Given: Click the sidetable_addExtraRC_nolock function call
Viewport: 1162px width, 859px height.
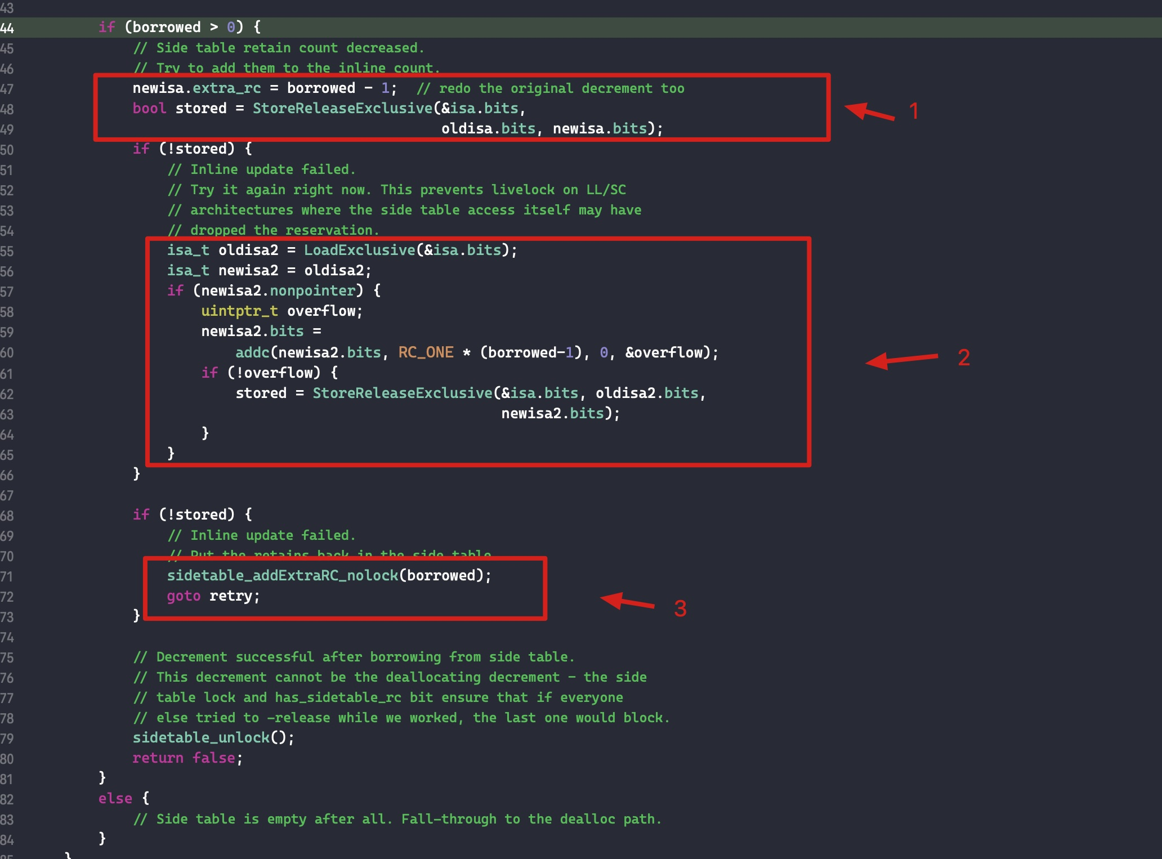Looking at the screenshot, I should tap(282, 575).
